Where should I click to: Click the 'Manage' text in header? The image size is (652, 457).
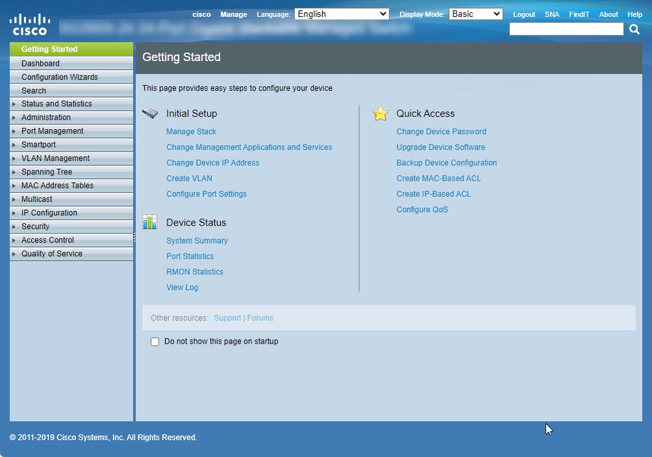(234, 14)
